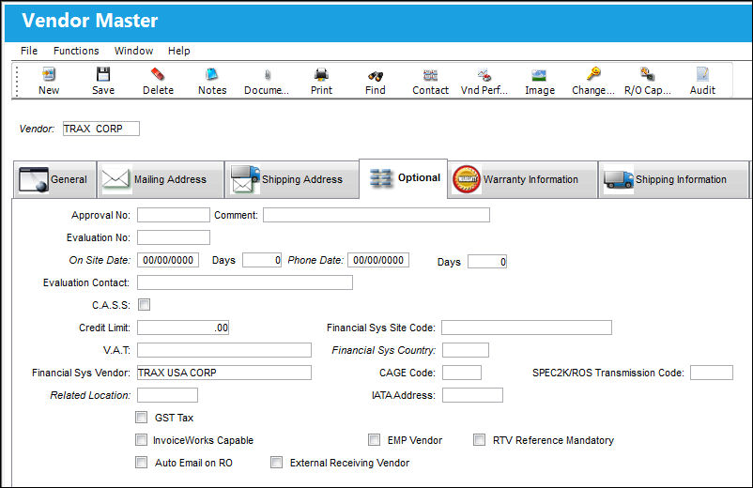Click the Financial Sys Site Code field
The image size is (753, 488).
click(x=527, y=328)
